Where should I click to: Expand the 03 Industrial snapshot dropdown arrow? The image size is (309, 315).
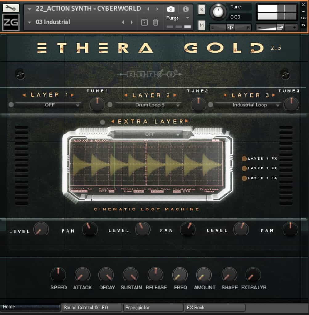click(30, 22)
